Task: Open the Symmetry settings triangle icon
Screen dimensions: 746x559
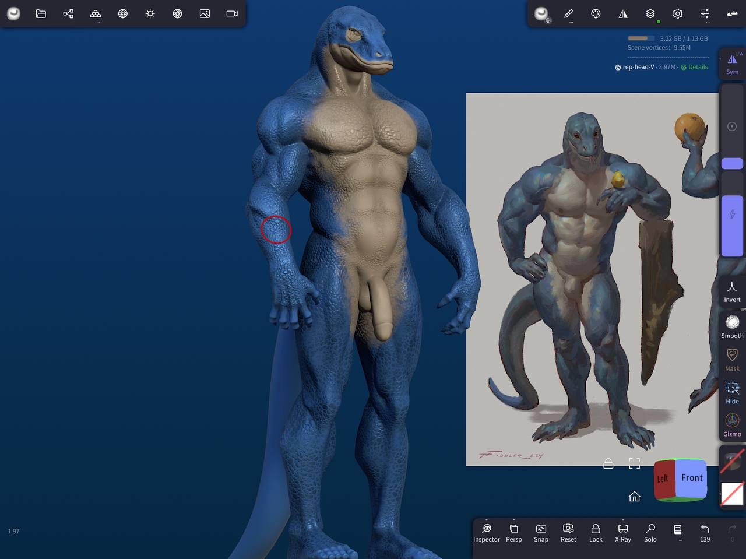Action: [x=623, y=13]
